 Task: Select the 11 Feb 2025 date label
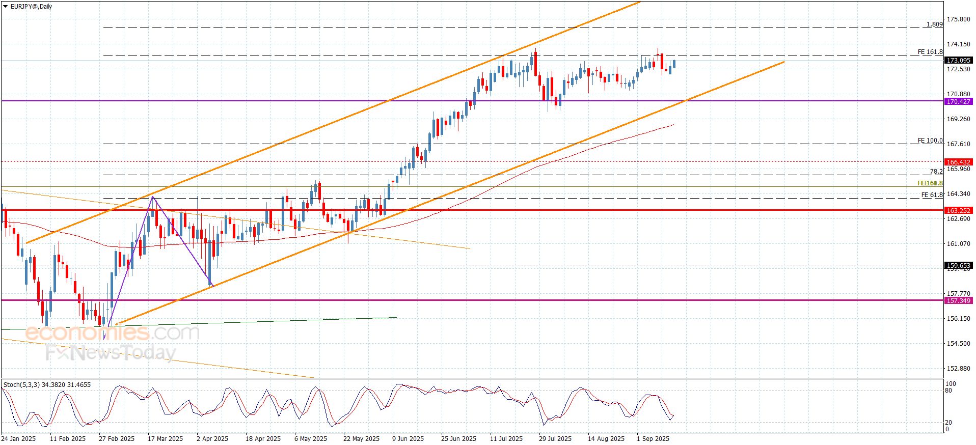pyautogui.click(x=68, y=438)
